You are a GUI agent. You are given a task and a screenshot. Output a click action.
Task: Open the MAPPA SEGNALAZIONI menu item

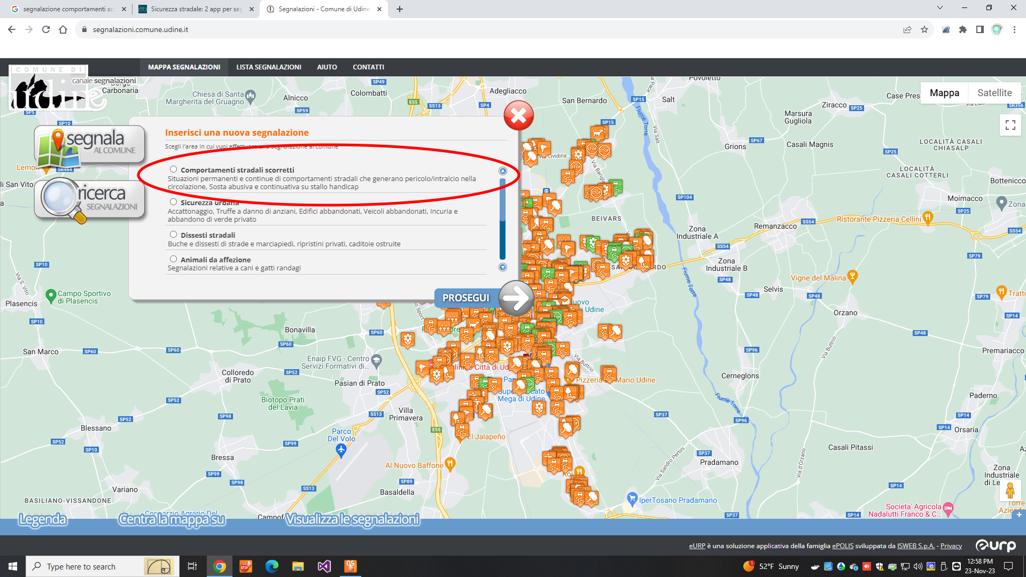184,67
